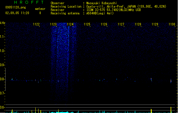178x113 pixels.
Task: Click the tall yellow spike below 1130
Action: click(171, 110)
